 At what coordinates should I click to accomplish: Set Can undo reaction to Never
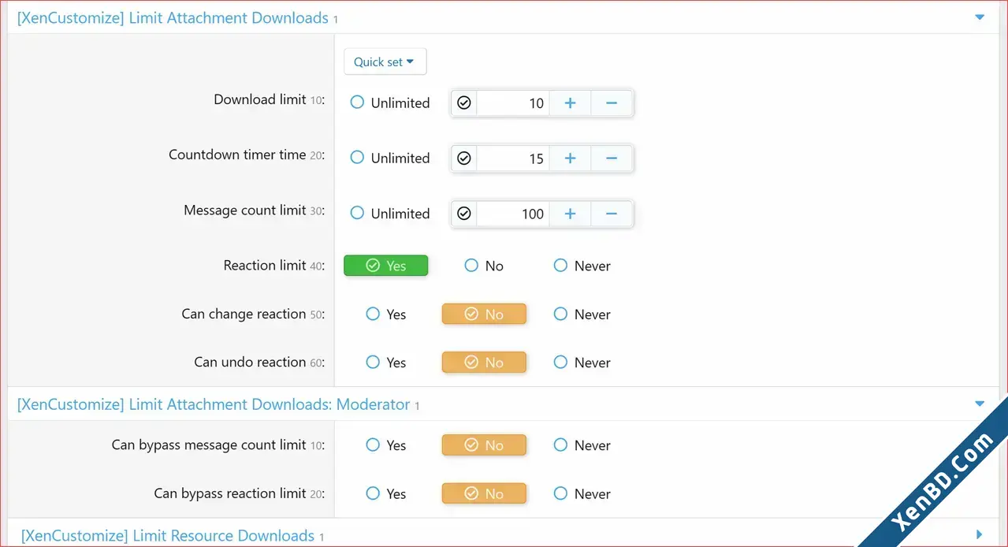(582, 363)
